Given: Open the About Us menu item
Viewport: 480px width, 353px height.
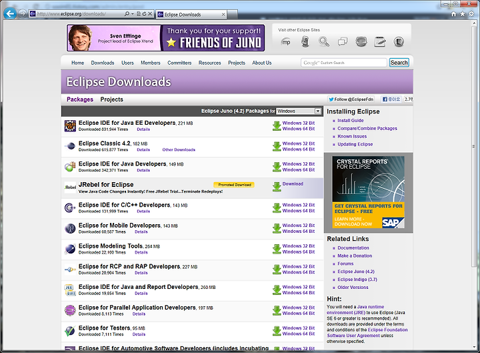Looking at the screenshot, I should click(x=262, y=63).
